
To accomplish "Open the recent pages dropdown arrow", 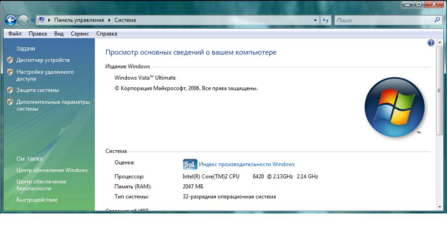I will 32,20.
